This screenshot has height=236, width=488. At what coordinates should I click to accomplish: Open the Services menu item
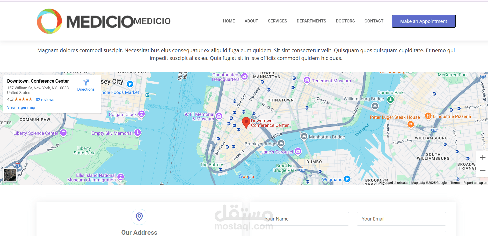(277, 21)
